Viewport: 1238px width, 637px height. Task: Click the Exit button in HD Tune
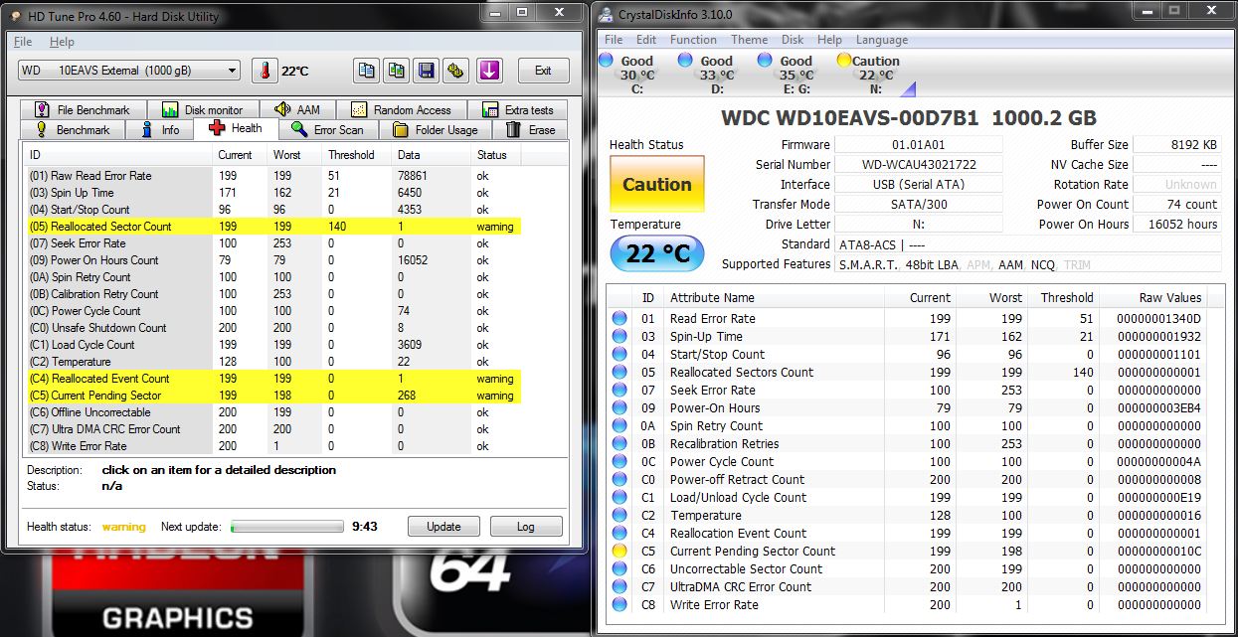point(543,71)
